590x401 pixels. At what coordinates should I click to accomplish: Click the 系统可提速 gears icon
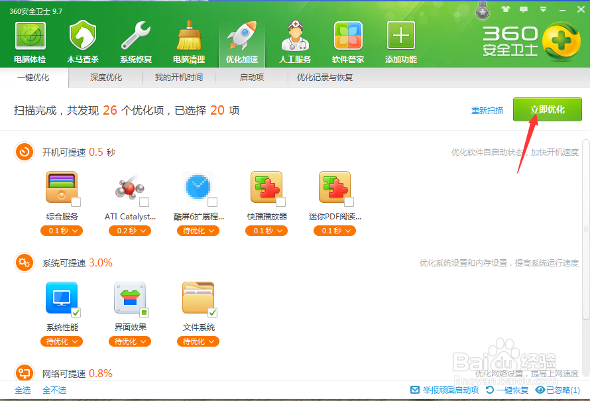point(25,262)
